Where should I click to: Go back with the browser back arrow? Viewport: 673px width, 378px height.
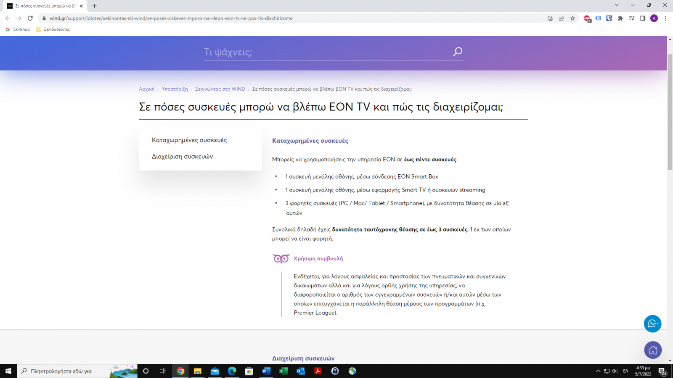(x=8, y=18)
